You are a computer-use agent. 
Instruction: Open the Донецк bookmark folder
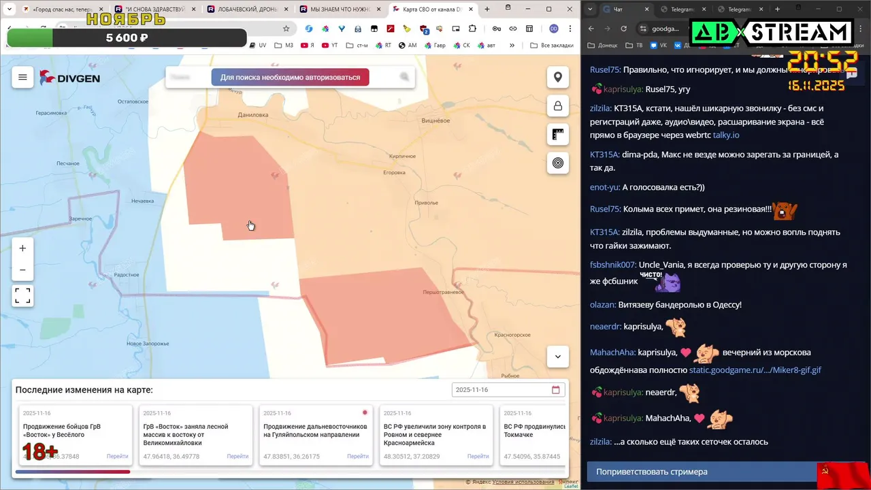click(602, 45)
